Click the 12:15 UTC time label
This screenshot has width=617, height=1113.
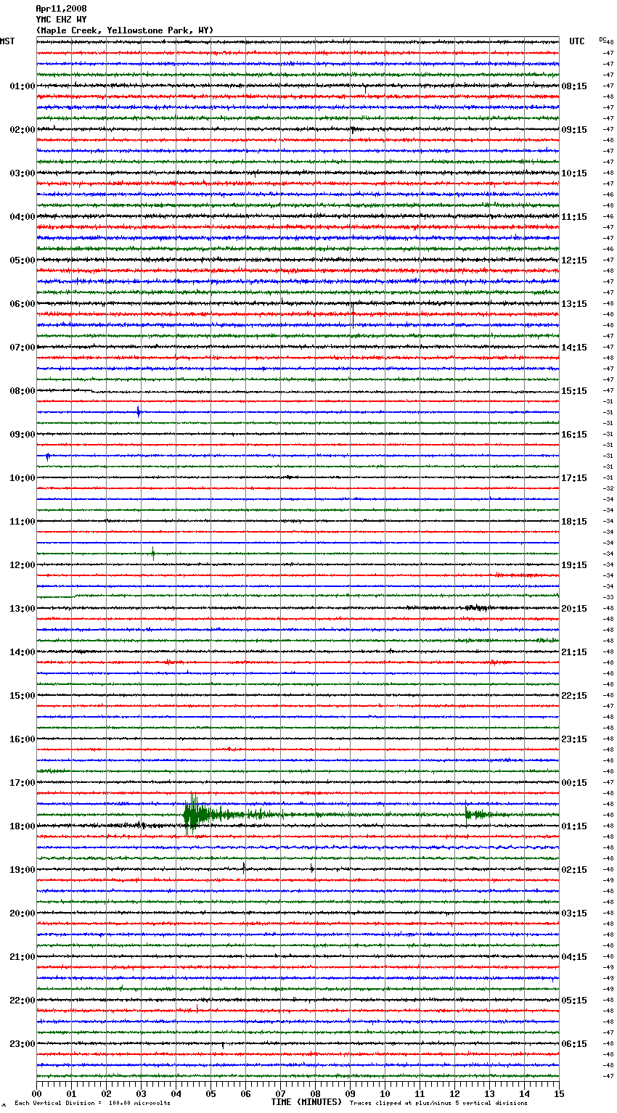[x=574, y=260]
